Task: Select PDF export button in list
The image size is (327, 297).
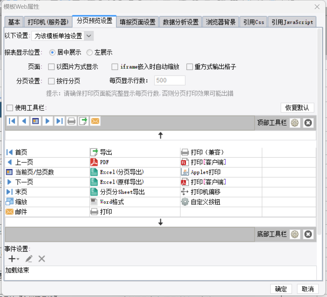Action: pos(135,162)
